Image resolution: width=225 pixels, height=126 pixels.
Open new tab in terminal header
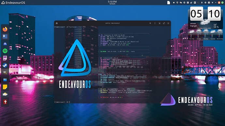click(57, 23)
